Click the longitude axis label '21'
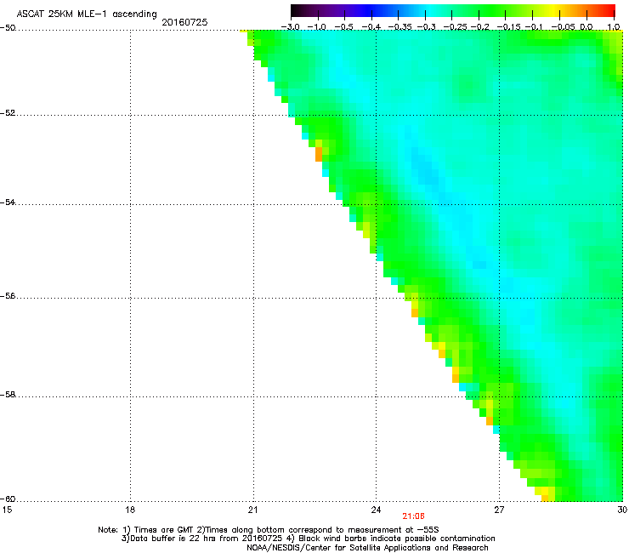 pyautogui.click(x=252, y=510)
